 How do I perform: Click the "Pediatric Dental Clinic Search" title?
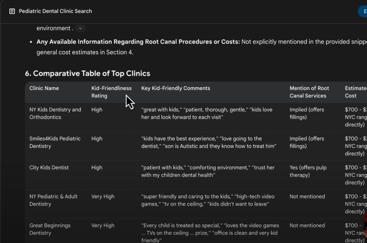pyautogui.click(x=55, y=11)
